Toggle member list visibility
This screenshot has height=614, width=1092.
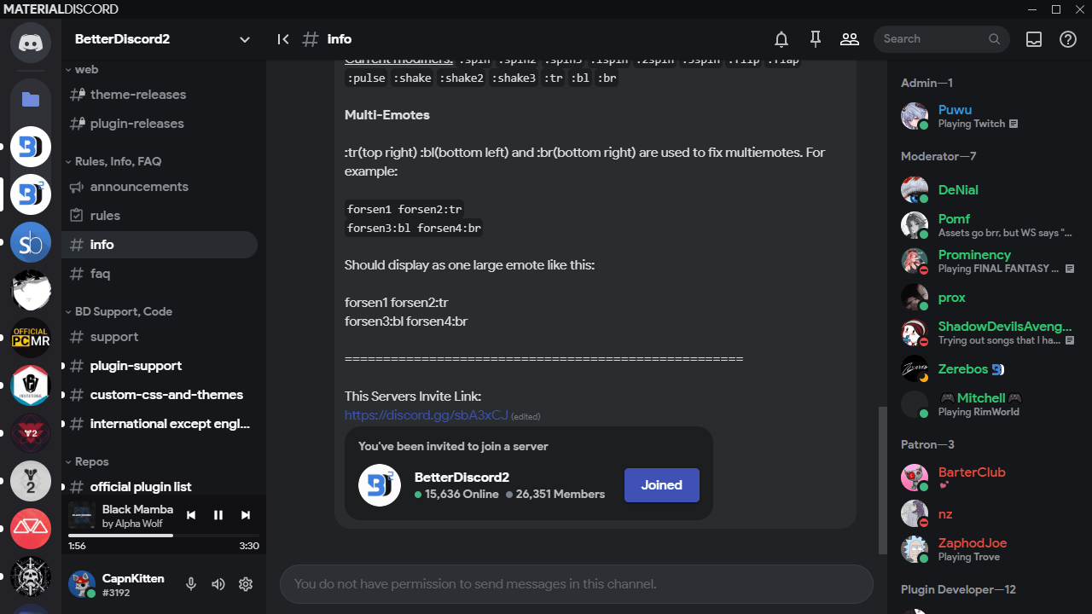(x=850, y=39)
